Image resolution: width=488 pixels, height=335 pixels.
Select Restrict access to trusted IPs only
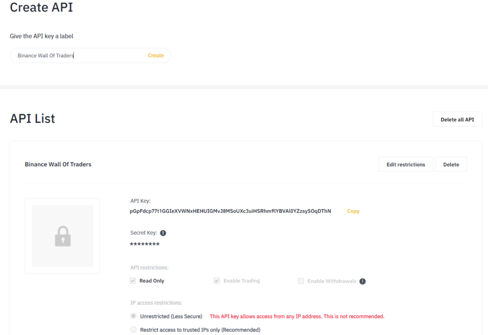click(x=133, y=329)
